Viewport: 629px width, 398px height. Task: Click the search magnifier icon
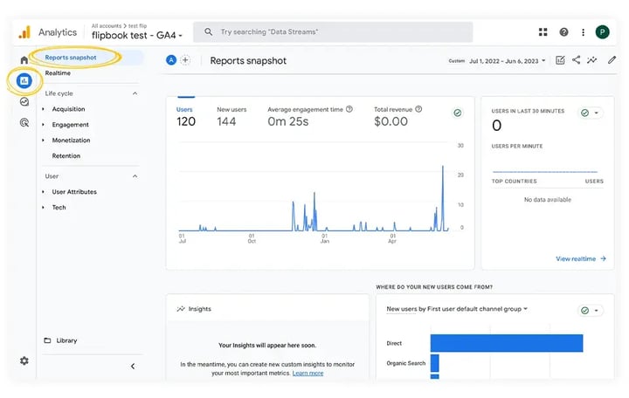click(208, 31)
